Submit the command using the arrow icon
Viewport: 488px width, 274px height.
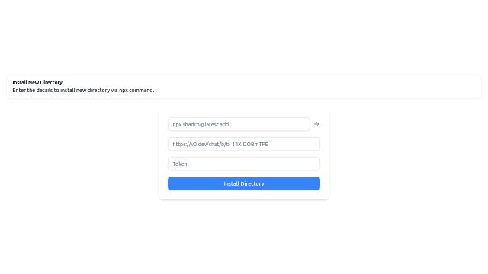click(x=316, y=124)
